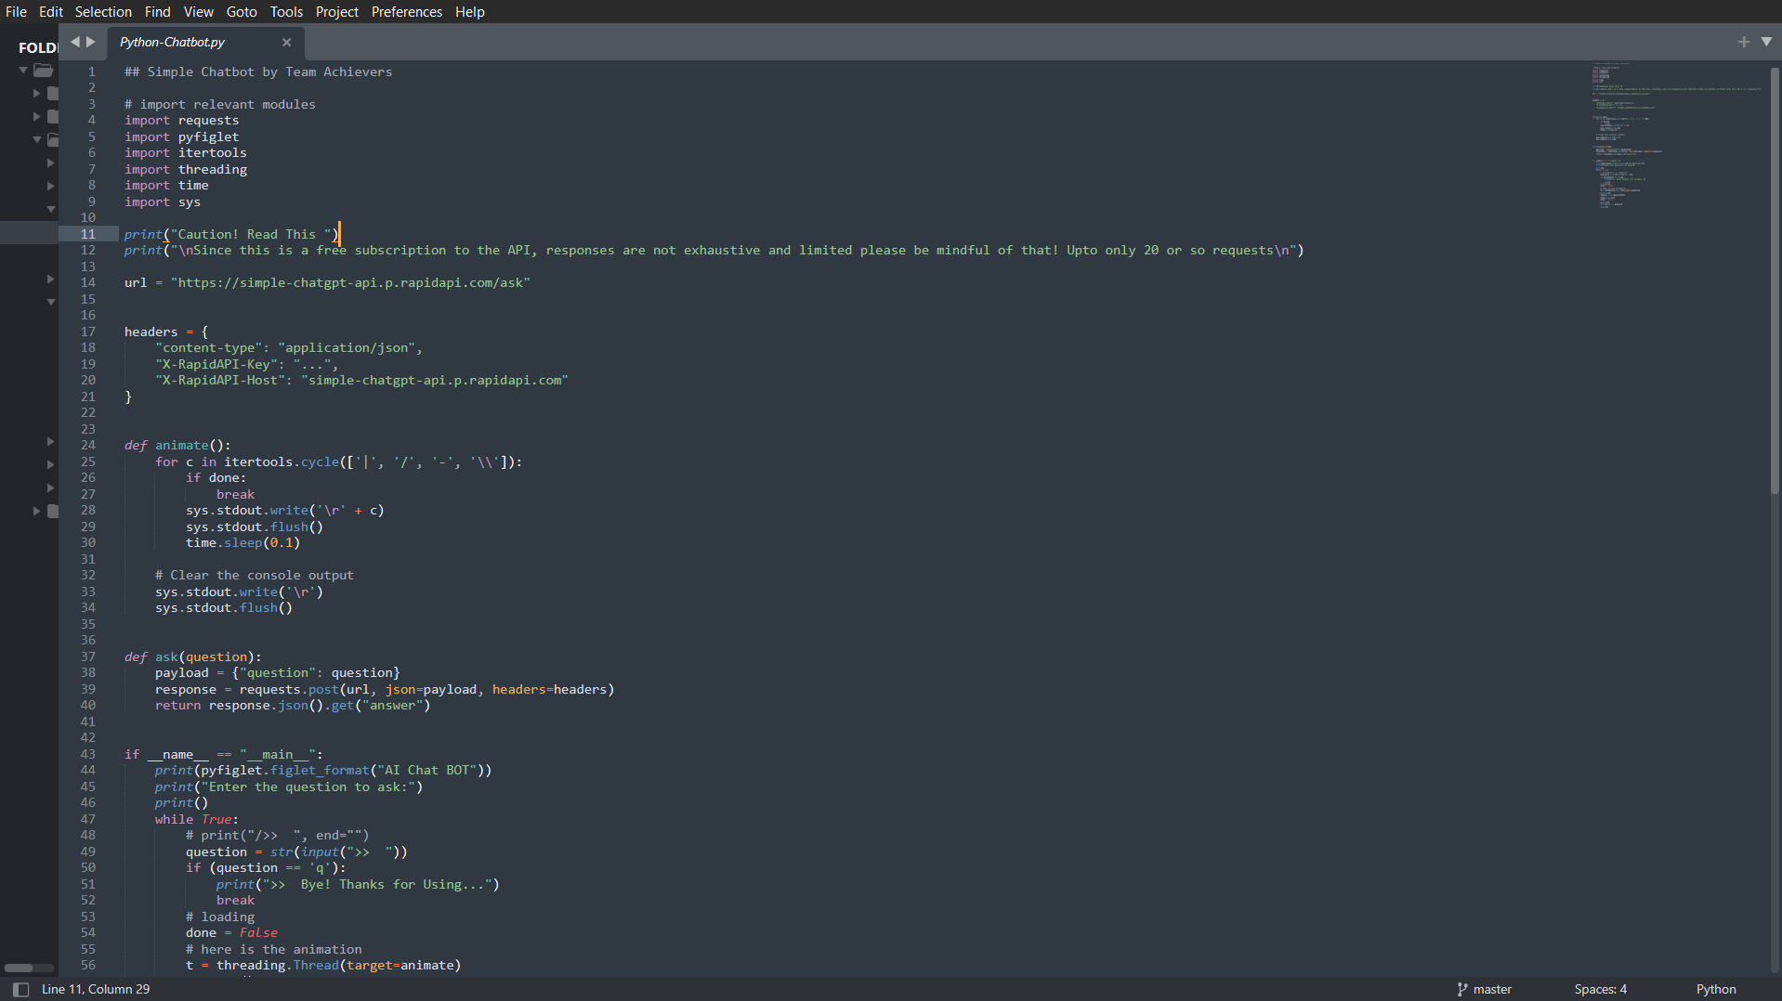Viewport: 1782px width, 1001px height.
Task: Expand the sidebar arrow level with line 24
Action: [50, 441]
